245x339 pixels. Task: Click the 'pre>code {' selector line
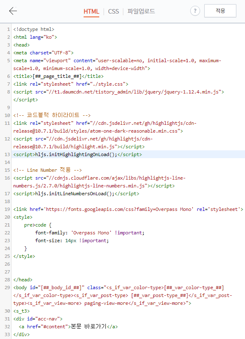point(38,225)
